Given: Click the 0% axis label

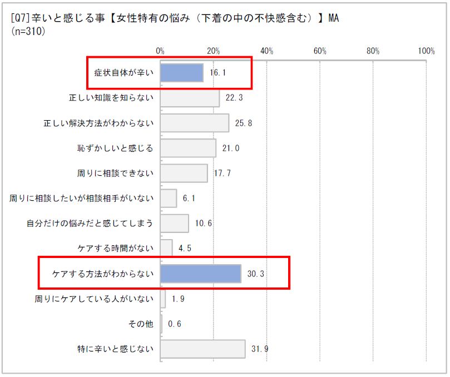Looking at the screenshot, I should [x=160, y=51].
